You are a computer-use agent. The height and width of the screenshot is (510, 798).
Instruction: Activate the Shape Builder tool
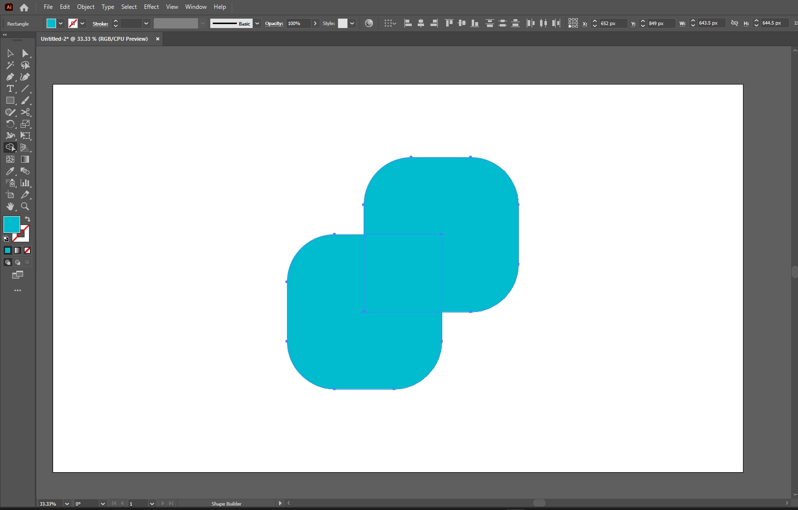(x=10, y=147)
